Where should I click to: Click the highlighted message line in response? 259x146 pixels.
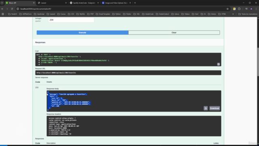click(x=68, y=94)
